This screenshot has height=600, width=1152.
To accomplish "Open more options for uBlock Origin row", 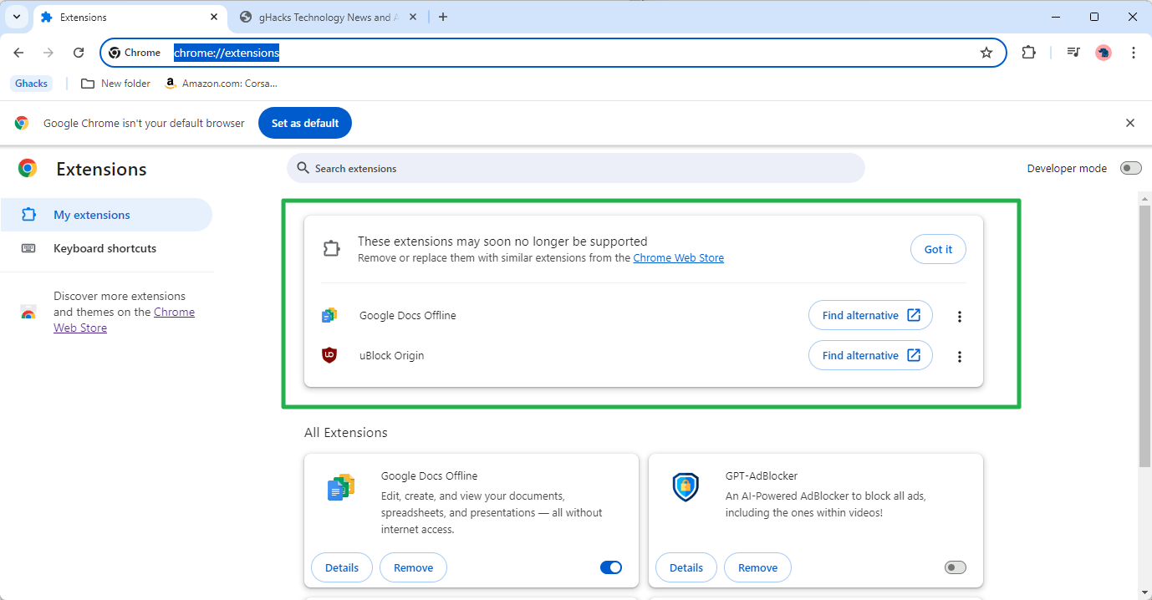I will pos(960,356).
